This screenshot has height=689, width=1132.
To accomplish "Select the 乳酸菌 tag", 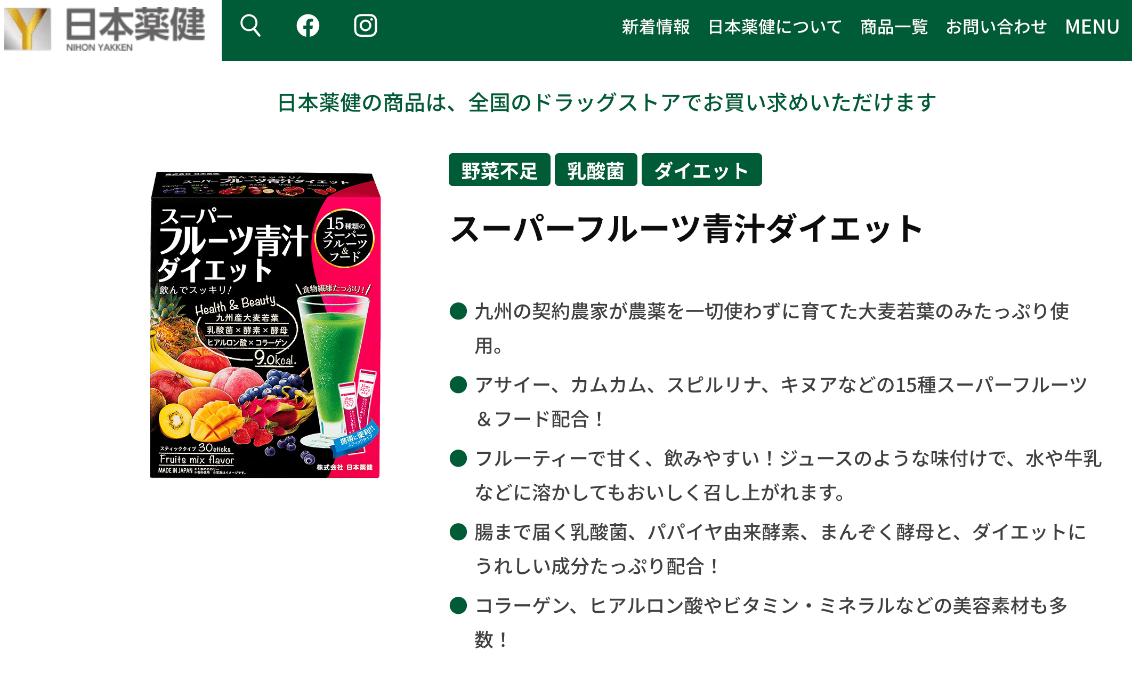I will pos(596,170).
